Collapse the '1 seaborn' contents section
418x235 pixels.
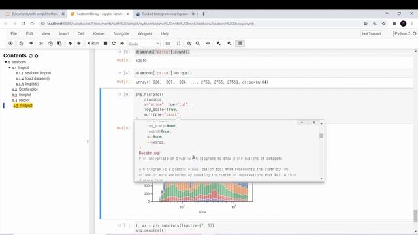point(6,62)
